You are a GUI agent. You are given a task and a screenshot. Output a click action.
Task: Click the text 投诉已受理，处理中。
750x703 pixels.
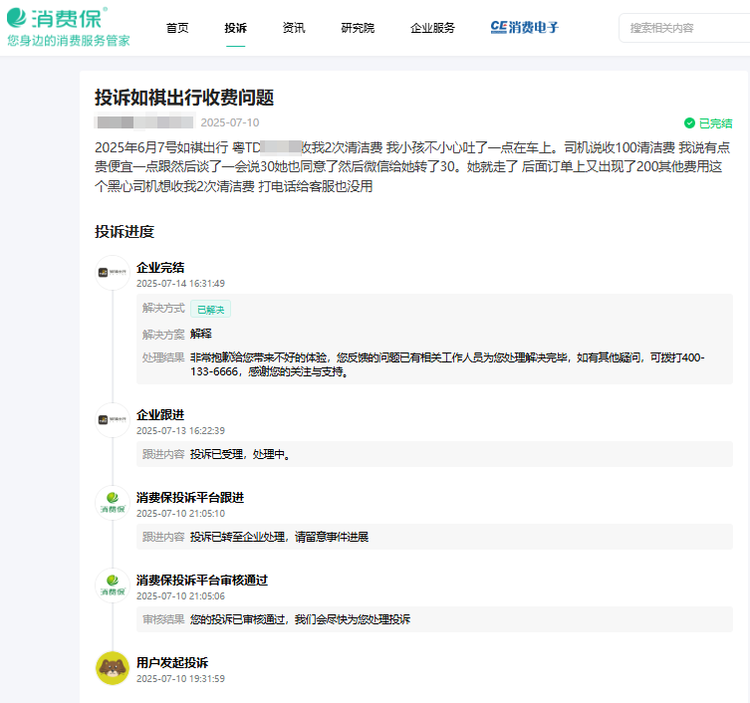(x=240, y=454)
